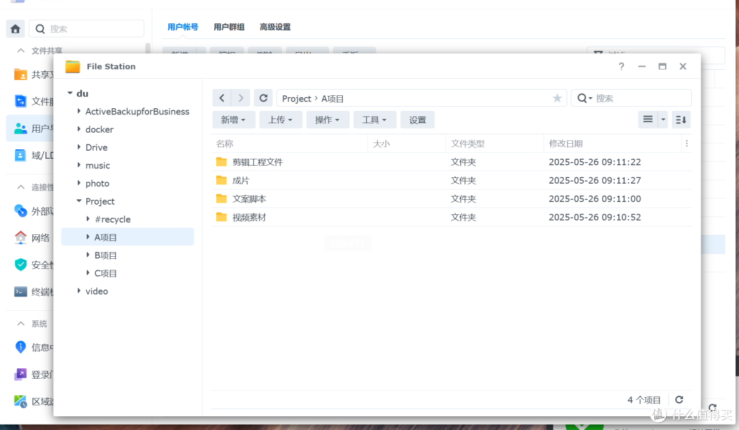The width and height of the screenshot is (739, 430).
Task: Click the folder icon of 文案脚本
Action: 221,199
